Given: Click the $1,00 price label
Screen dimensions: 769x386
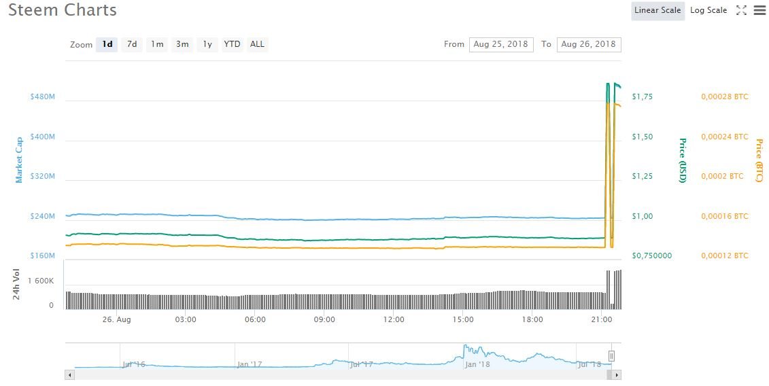Looking at the screenshot, I should coord(642,216).
